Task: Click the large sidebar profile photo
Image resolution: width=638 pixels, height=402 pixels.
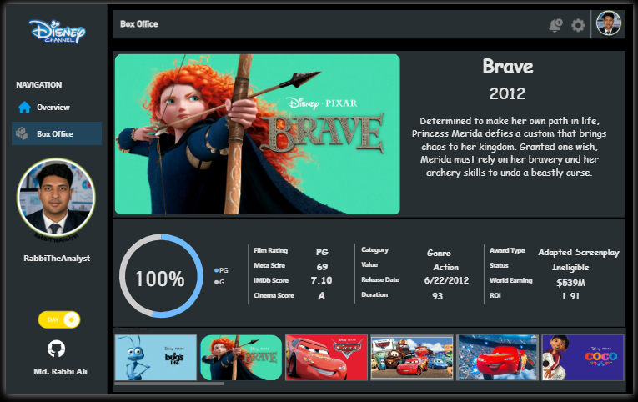Action: pos(56,198)
